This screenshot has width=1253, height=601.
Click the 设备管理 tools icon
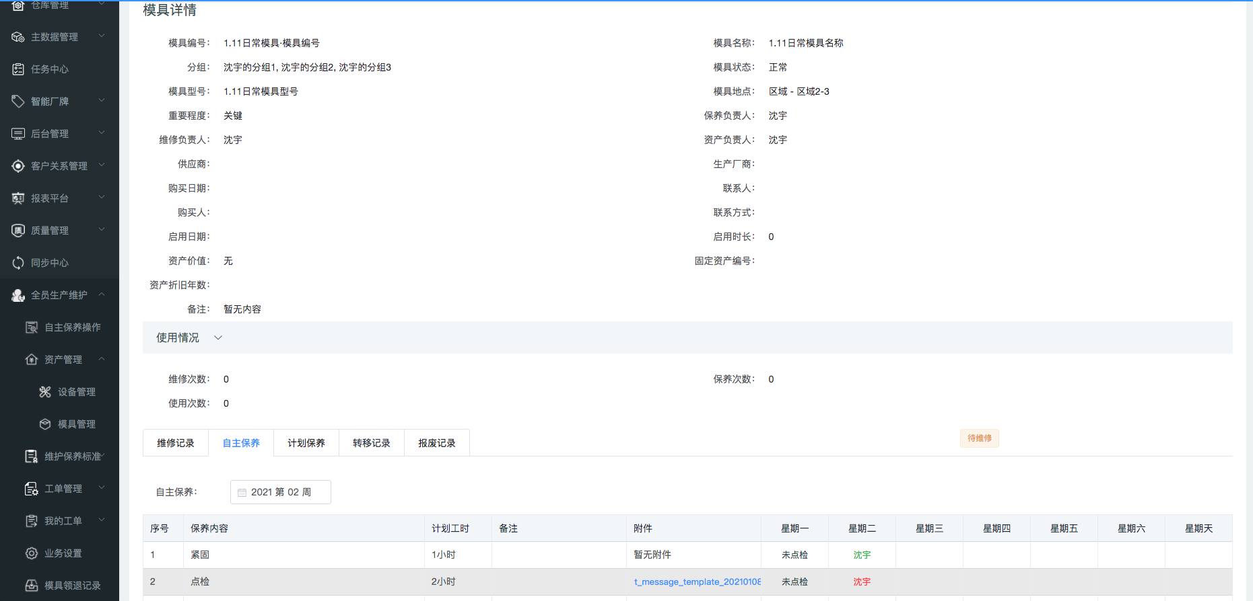tap(45, 392)
